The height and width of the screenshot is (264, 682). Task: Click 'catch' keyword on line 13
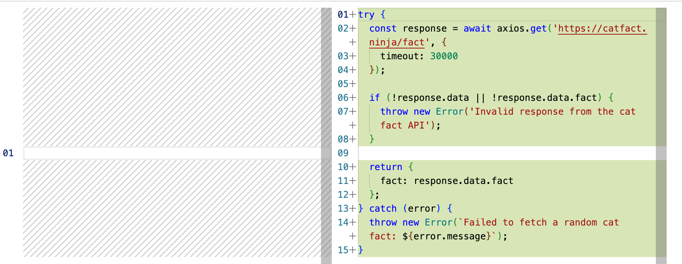tap(383, 209)
